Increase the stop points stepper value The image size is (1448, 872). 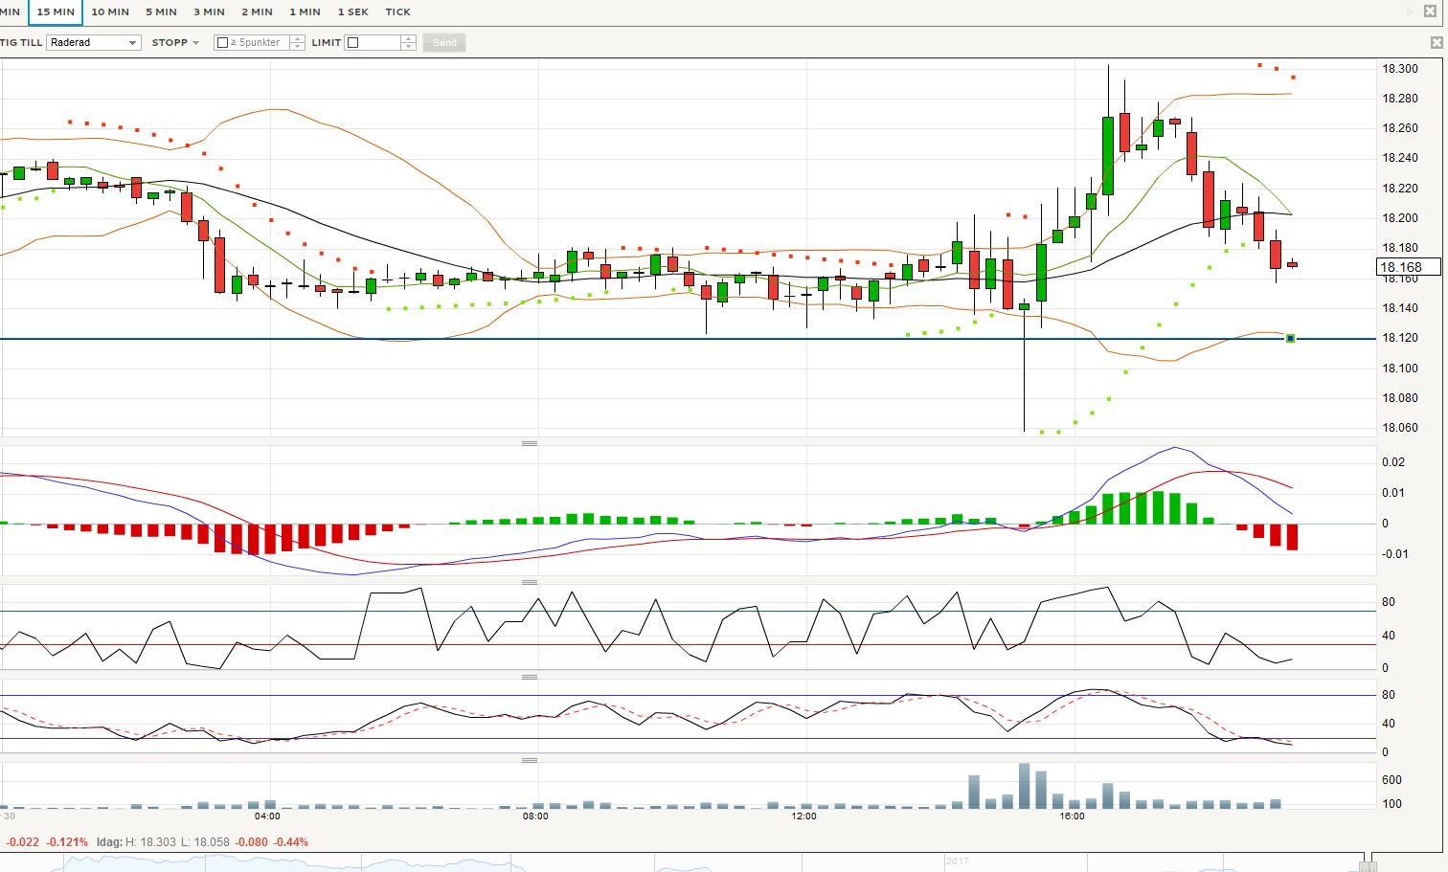pos(298,39)
